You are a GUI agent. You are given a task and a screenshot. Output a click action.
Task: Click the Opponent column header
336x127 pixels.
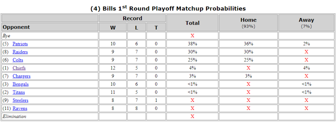pyautogui.click(x=50, y=27)
